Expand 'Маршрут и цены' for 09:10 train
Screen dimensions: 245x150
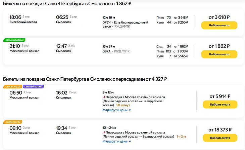click(116, 142)
